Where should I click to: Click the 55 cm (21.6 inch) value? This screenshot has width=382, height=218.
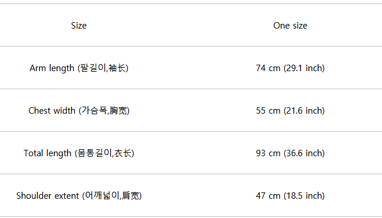pos(290,111)
